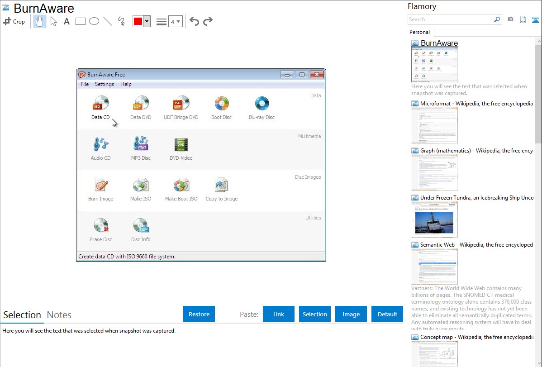This screenshot has height=367, width=542.
Task: Open the File menu in BurnAware
Action: click(x=85, y=84)
